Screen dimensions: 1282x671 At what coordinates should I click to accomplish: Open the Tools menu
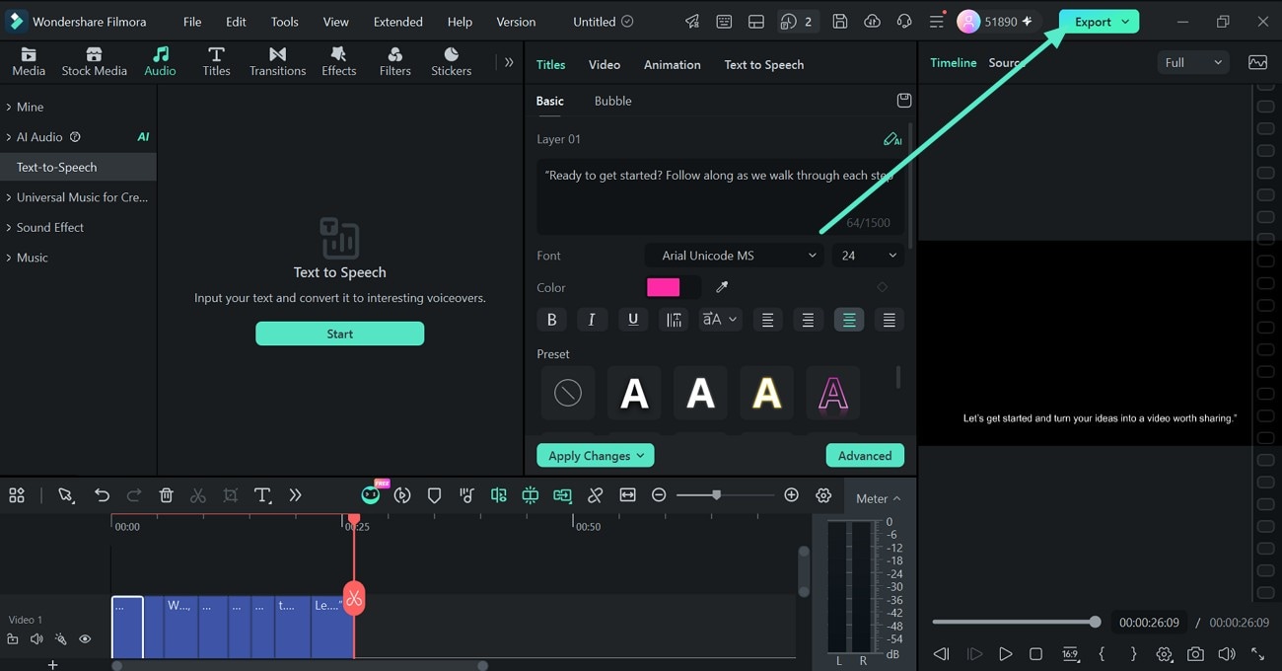[x=285, y=22]
